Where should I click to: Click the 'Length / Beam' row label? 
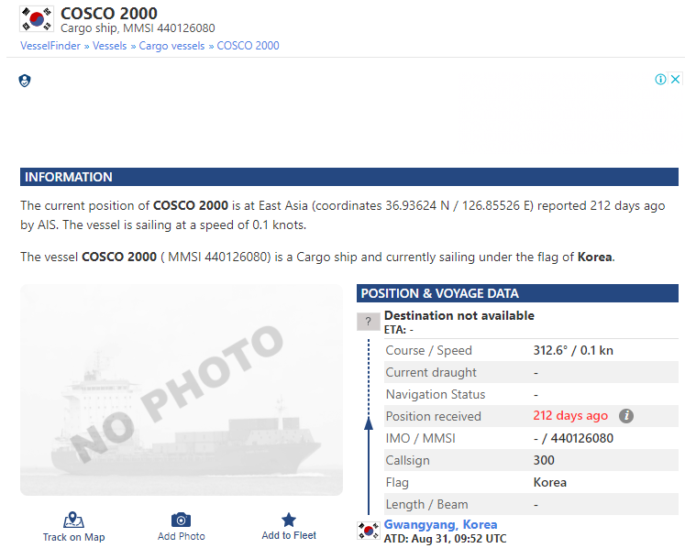click(426, 504)
